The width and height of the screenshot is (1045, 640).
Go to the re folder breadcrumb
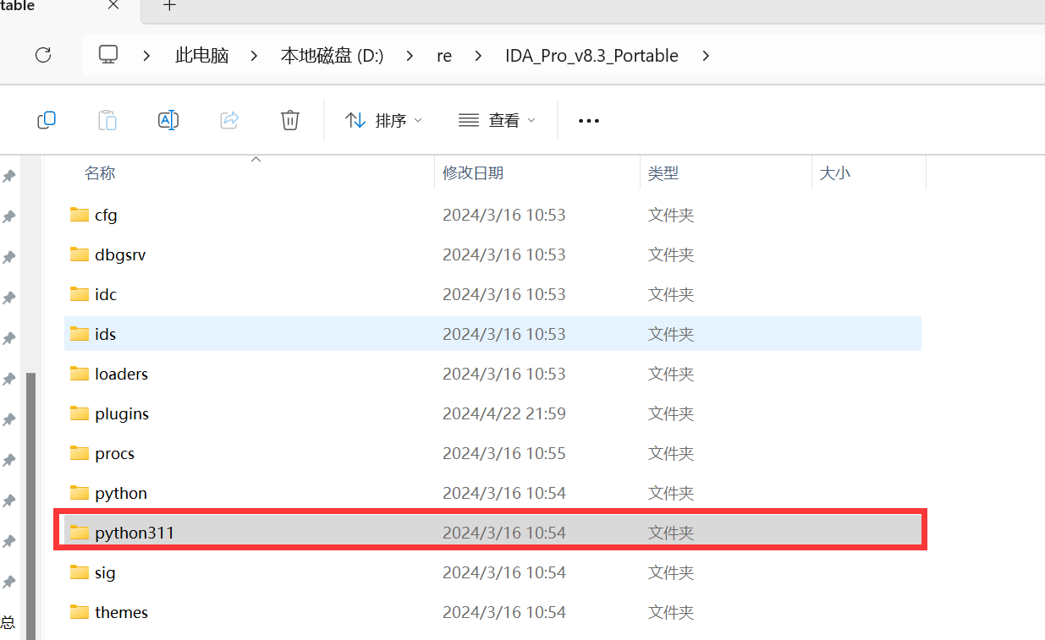point(444,56)
